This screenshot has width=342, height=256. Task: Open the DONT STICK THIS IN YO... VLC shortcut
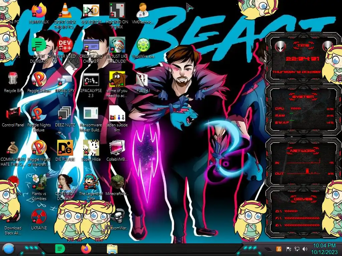click(x=65, y=11)
